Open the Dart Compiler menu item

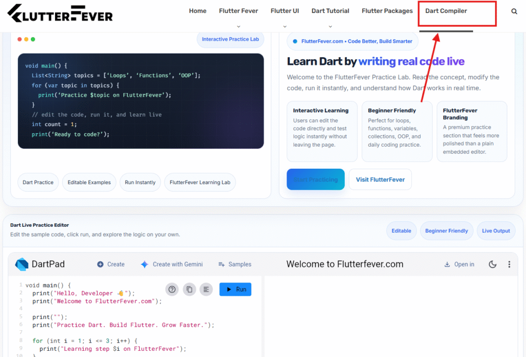click(446, 11)
